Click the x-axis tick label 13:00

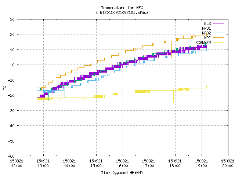(43, 166)
